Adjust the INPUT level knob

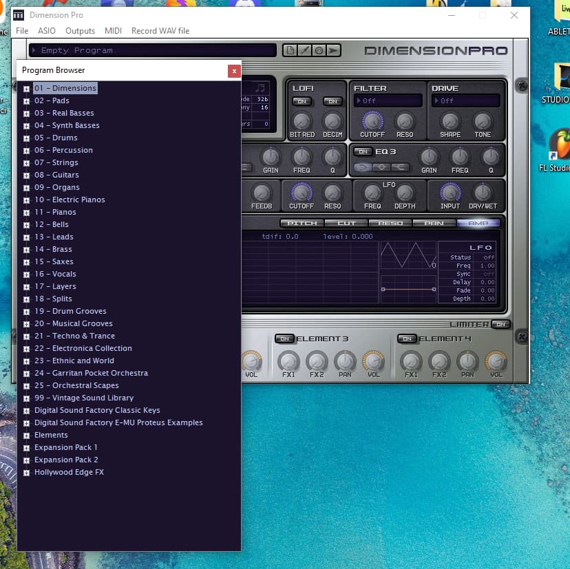click(x=450, y=192)
